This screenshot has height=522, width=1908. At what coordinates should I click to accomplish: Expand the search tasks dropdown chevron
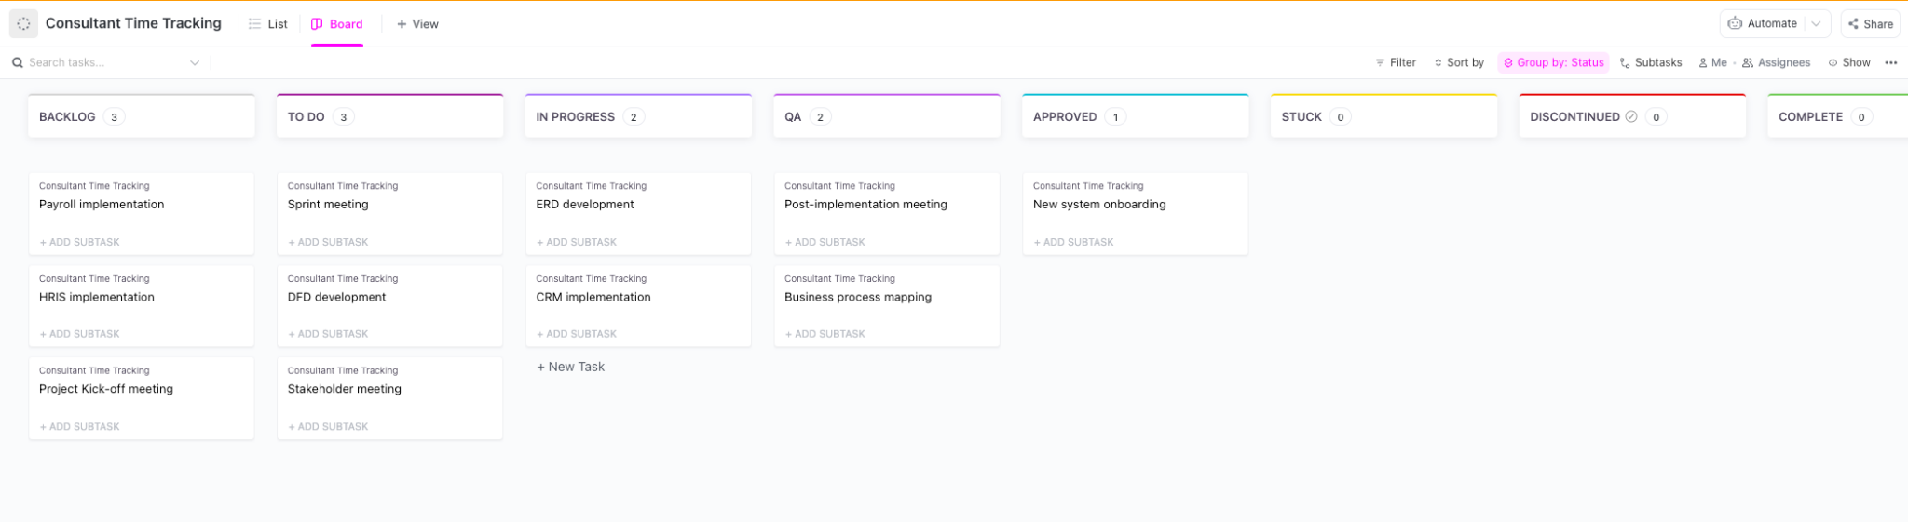195,63
